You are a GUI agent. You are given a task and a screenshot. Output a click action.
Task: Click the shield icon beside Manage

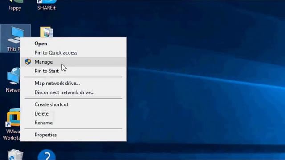[28, 62]
